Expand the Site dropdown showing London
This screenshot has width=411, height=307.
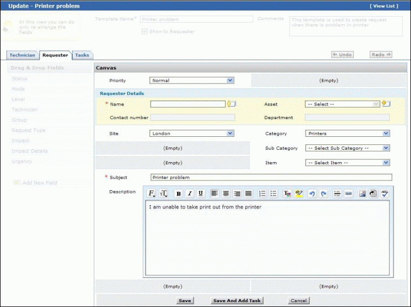point(191,133)
